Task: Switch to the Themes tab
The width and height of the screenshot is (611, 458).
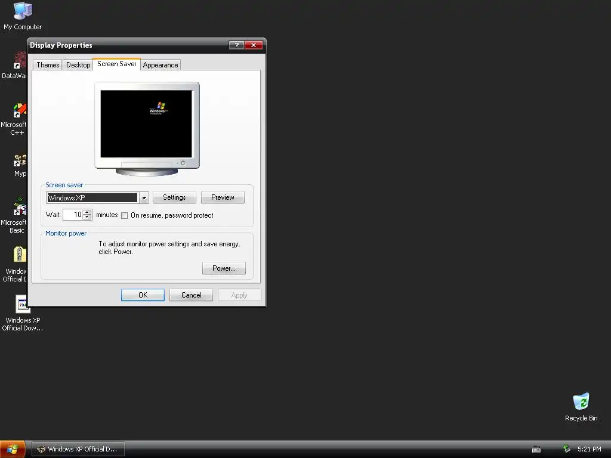Action: (48, 65)
